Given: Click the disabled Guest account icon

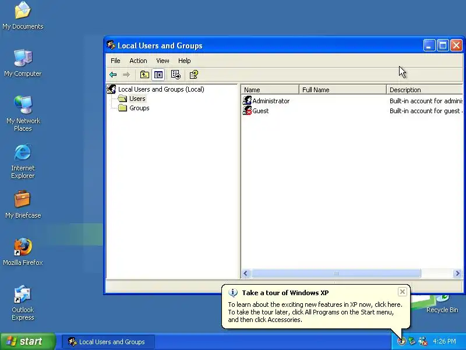Looking at the screenshot, I should [x=247, y=110].
